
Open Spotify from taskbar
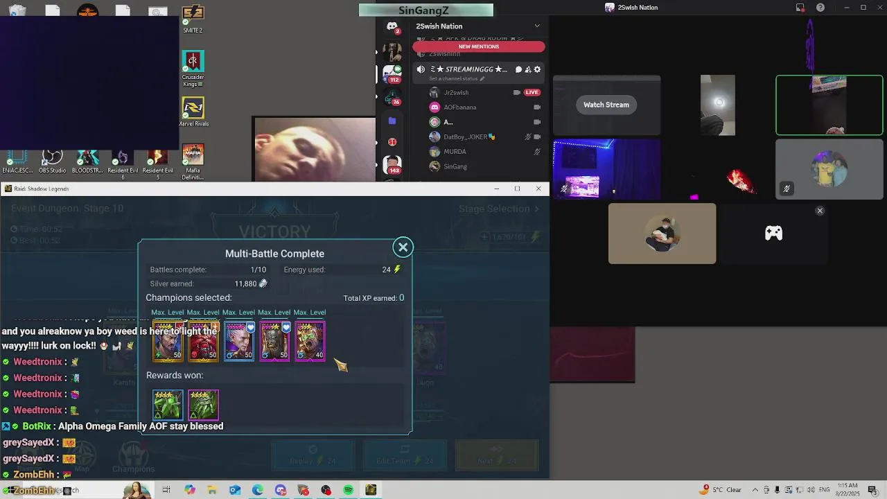click(349, 490)
